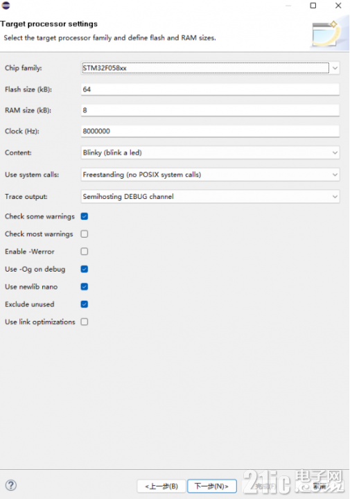Close the target processor settings dialog
350x499 pixels.
(x=338, y=6)
